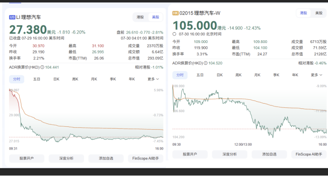Screen dimensions: 328x176
Task: Select the 分时 tab in the US panel
Action: click(17, 79)
